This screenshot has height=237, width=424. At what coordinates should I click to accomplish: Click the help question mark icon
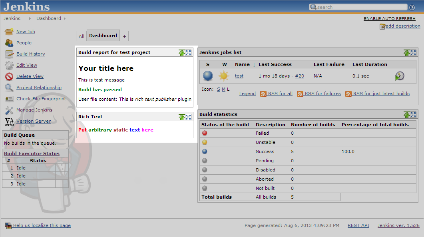coord(412,7)
